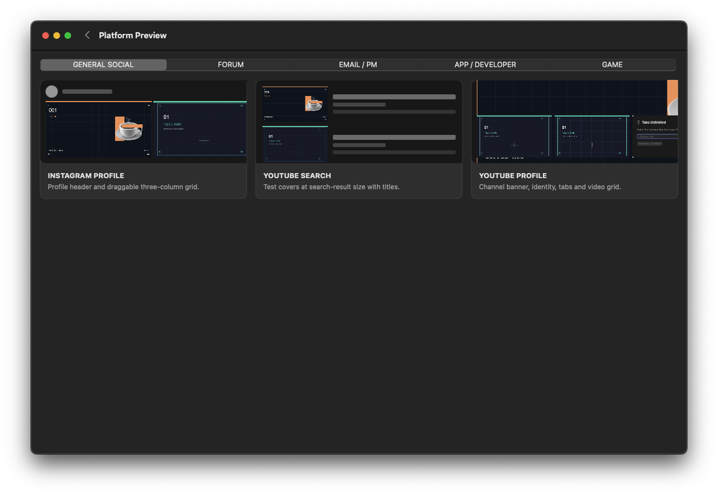
Task: Click the YOUTUBE SEARCH card title
Action: click(297, 175)
